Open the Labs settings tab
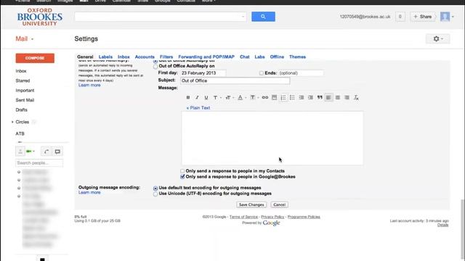465x261 pixels. [x=259, y=57]
